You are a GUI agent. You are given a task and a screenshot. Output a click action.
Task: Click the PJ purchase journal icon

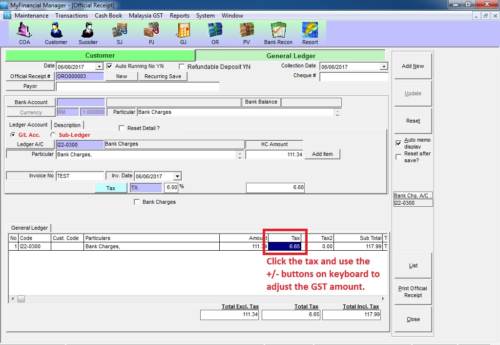(x=151, y=33)
